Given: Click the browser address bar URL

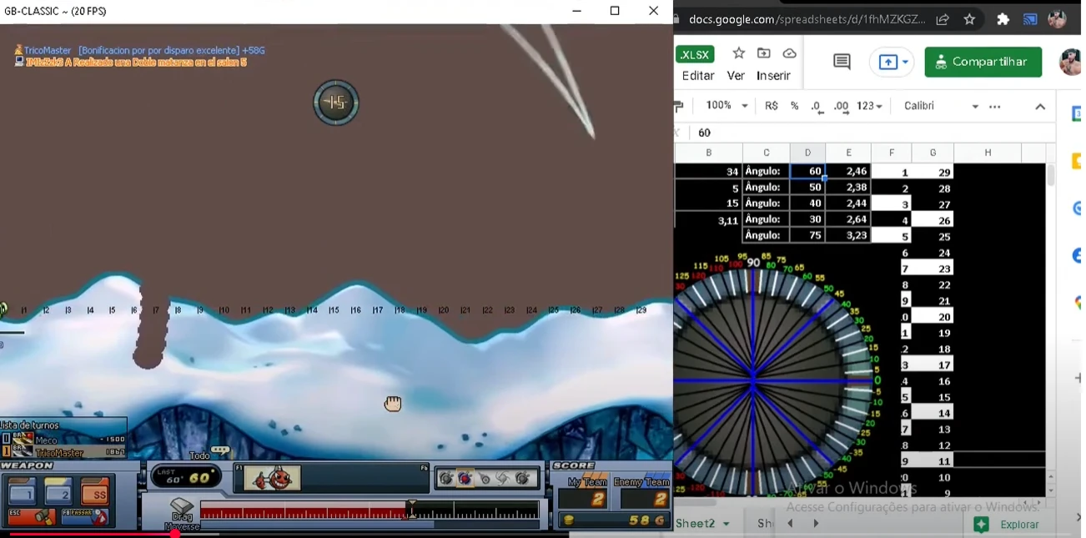Looking at the screenshot, I should (x=807, y=19).
